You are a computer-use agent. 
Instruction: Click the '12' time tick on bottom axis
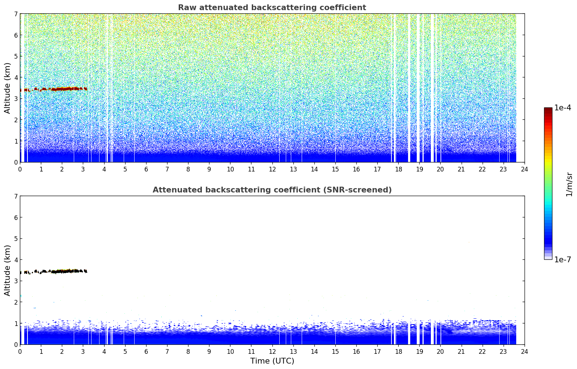point(272,352)
